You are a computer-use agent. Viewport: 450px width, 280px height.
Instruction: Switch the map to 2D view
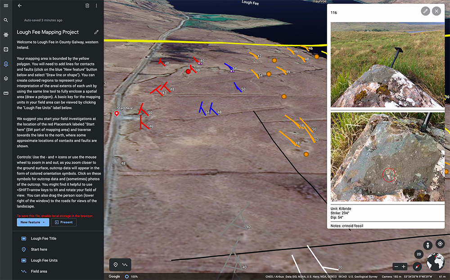418,254
